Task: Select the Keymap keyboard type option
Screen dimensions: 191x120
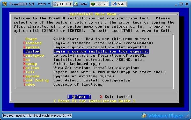Action: [x=30, y=64]
